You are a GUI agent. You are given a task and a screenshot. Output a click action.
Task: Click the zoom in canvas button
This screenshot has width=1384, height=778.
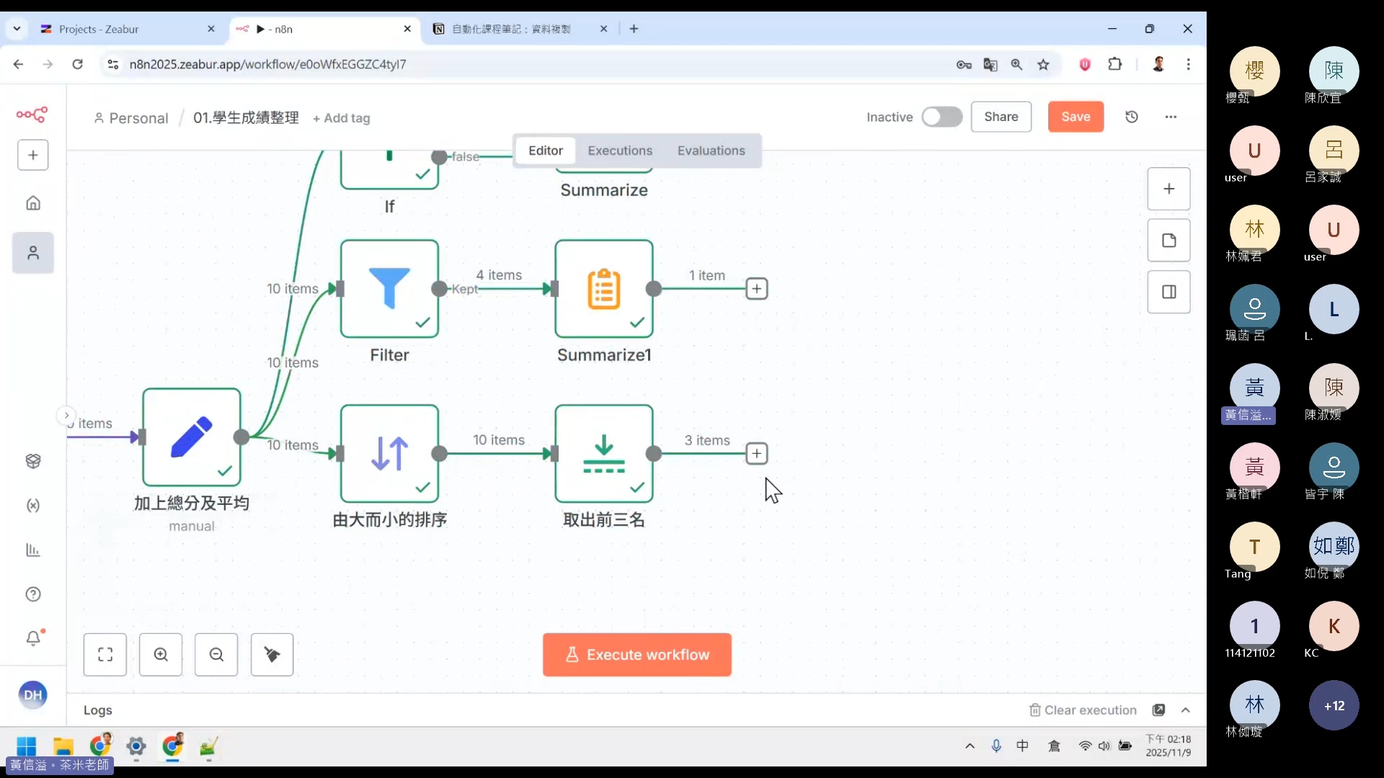(161, 654)
